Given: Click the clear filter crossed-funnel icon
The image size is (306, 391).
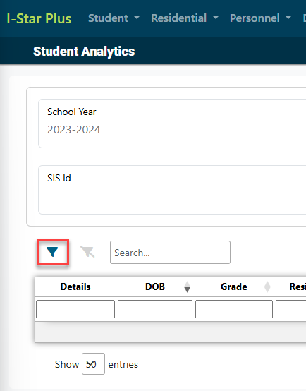Looking at the screenshot, I should (x=87, y=251).
